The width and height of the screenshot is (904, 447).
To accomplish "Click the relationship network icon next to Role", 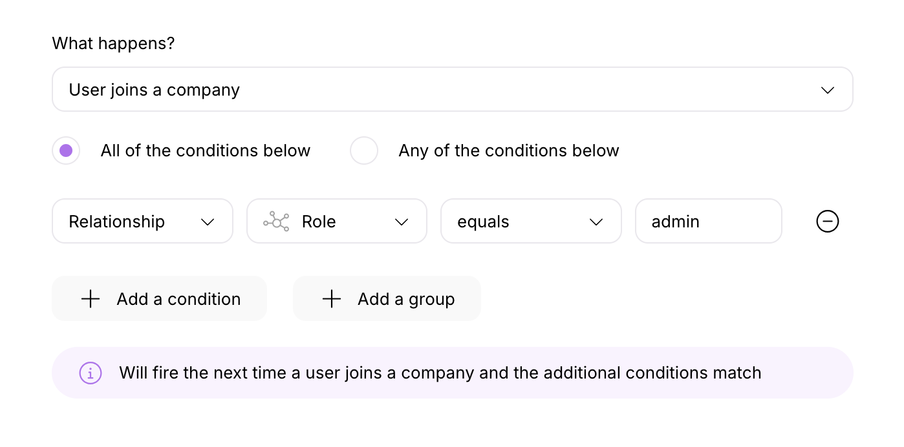I will coord(276,221).
